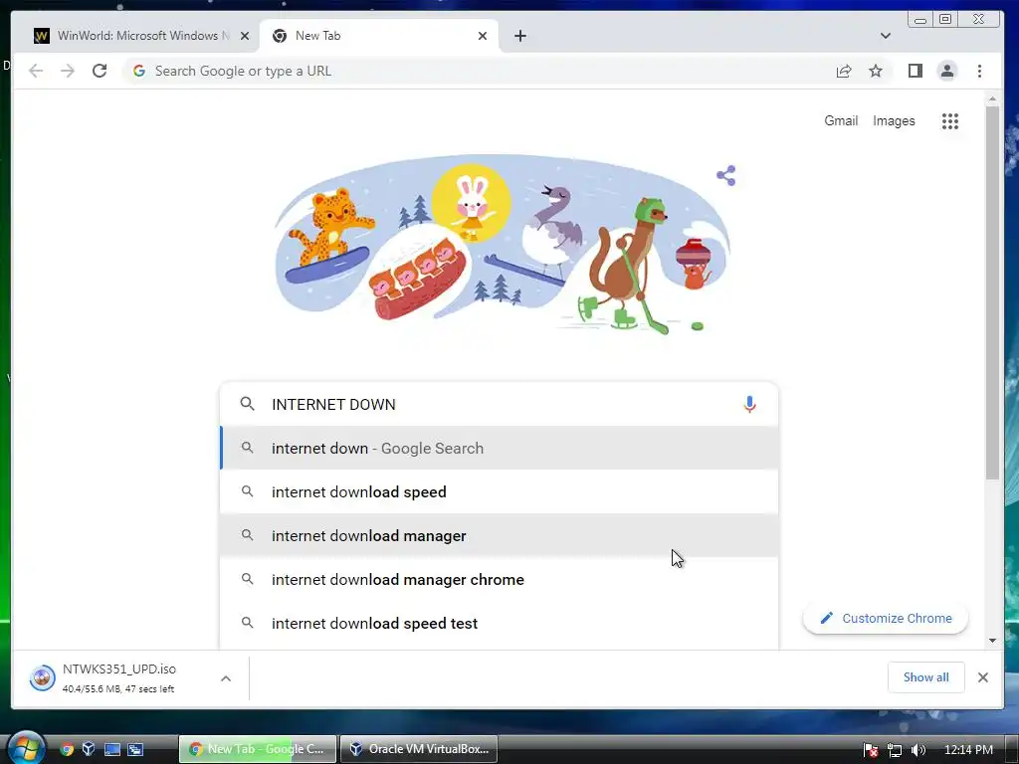
Task: Click the page vertical scrollbar thumb
Action: (992, 292)
